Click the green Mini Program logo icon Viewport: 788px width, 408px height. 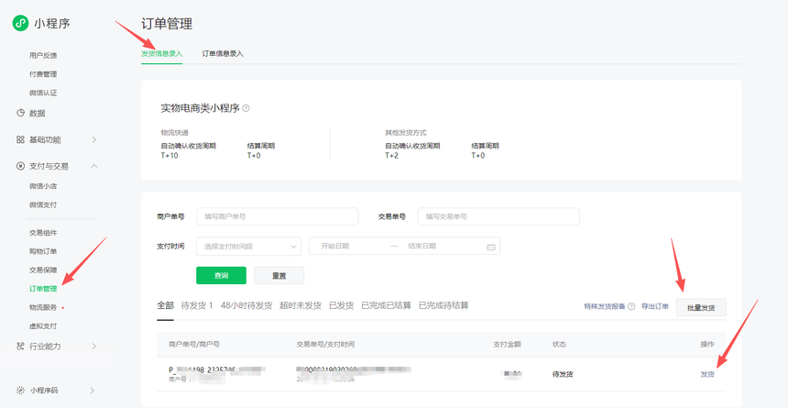[x=20, y=23]
